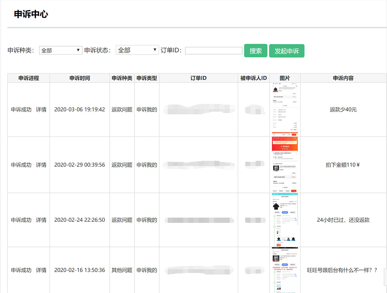Open 详情 for the 2020-03-06 appeal
The width and height of the screenshot is (387, 293).
click(x=41, y=110)
